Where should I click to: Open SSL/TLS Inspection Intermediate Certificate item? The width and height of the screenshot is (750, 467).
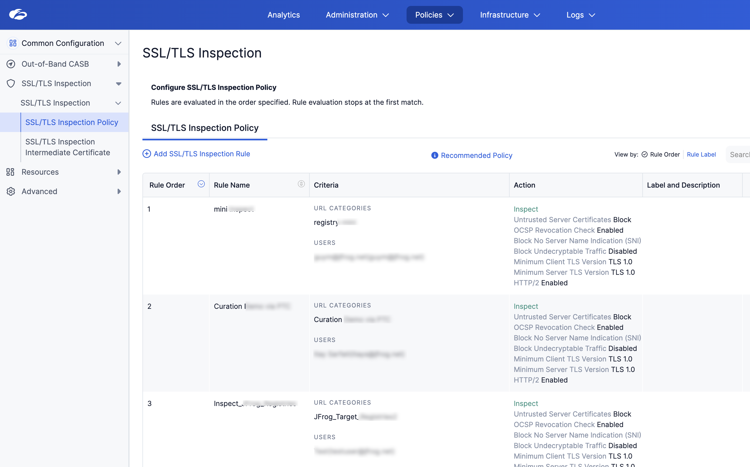68,147
